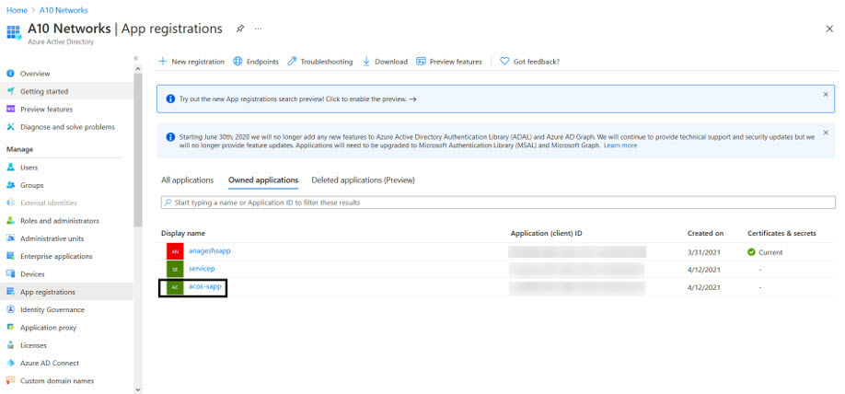
Task: Click Got feedback? link
Action: point(530,62)
